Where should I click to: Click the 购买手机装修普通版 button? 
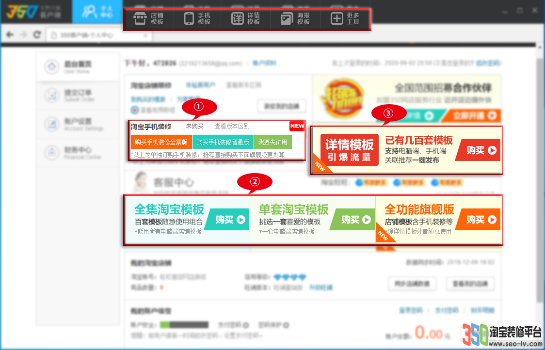point(223,142)
